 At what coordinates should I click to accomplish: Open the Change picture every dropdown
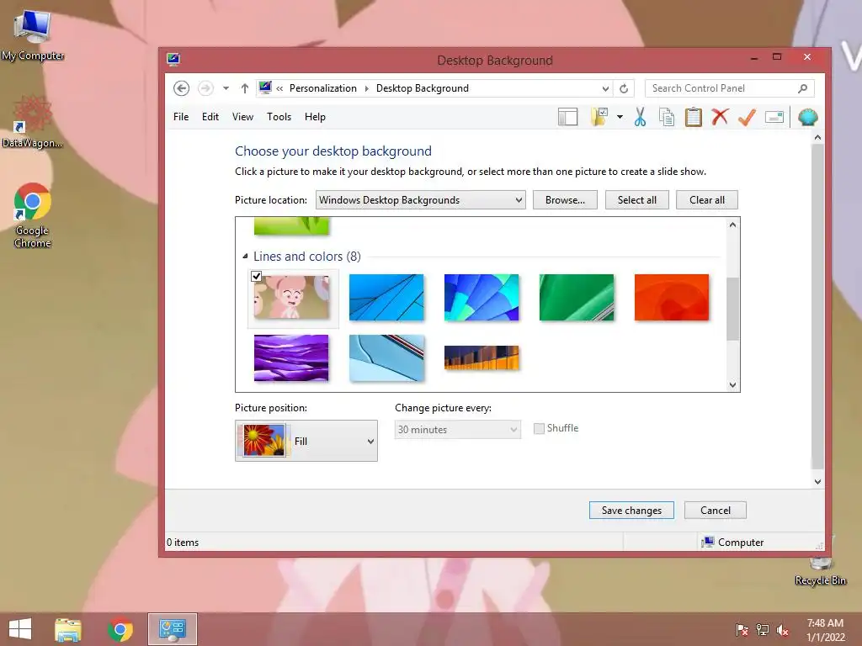click(457, 430)
